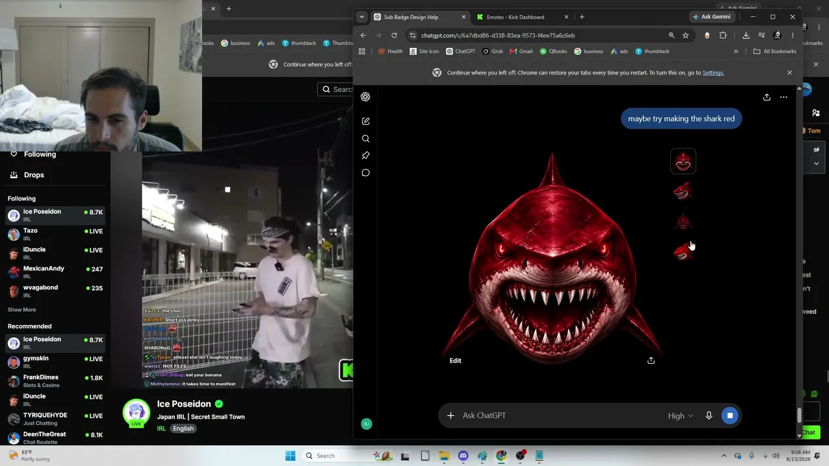
Task: Switch to the Emotes - Kick Dashboard tab
Action: (522, 17)
